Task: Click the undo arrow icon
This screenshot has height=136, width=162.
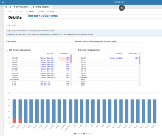Action: pyautogui.click(x=60, y=12)
